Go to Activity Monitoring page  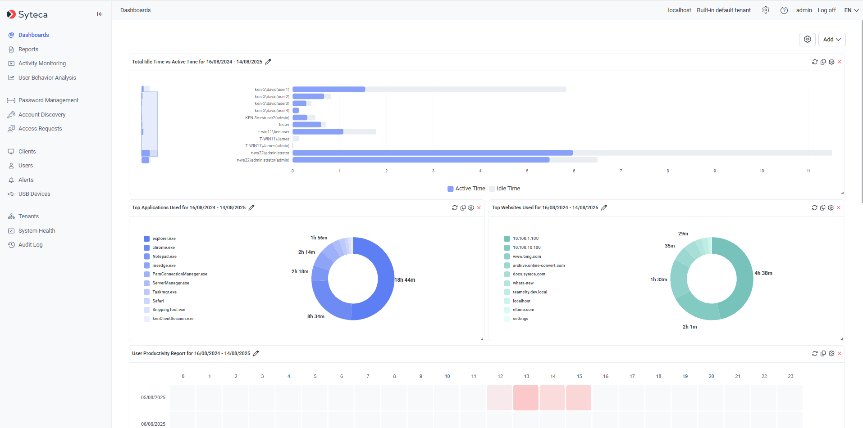[x=42, y=63]
